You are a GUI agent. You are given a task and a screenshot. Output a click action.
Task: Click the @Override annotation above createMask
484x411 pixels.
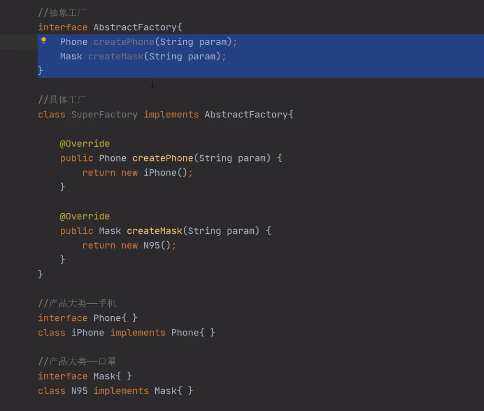85,217
